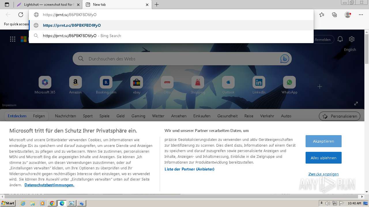Select the New tab tab
The image size is (369, 207).
click(117, 5)
